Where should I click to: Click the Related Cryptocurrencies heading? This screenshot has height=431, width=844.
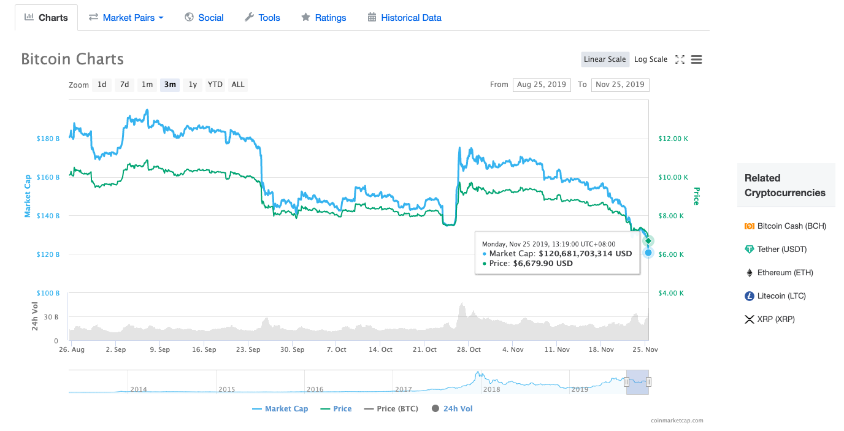(x=785, y=185)
